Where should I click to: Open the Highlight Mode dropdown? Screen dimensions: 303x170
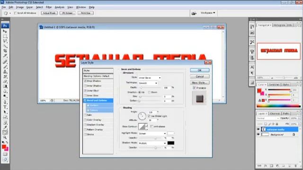click(x=152, y=133)
